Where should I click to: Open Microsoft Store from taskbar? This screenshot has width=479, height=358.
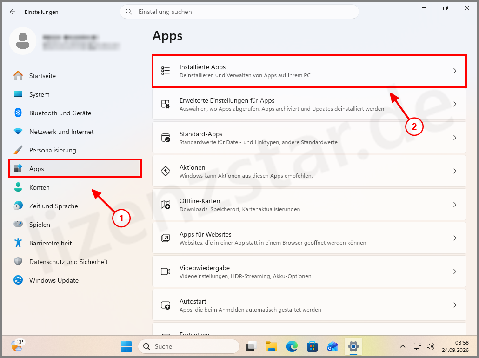point(312,346)
